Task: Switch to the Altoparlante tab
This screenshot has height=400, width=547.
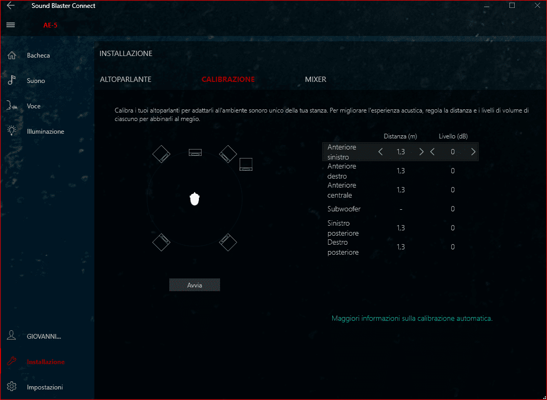Action: [125, 79]
